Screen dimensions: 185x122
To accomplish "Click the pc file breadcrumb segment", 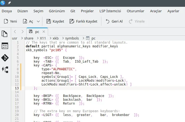I will coord(91,38).
